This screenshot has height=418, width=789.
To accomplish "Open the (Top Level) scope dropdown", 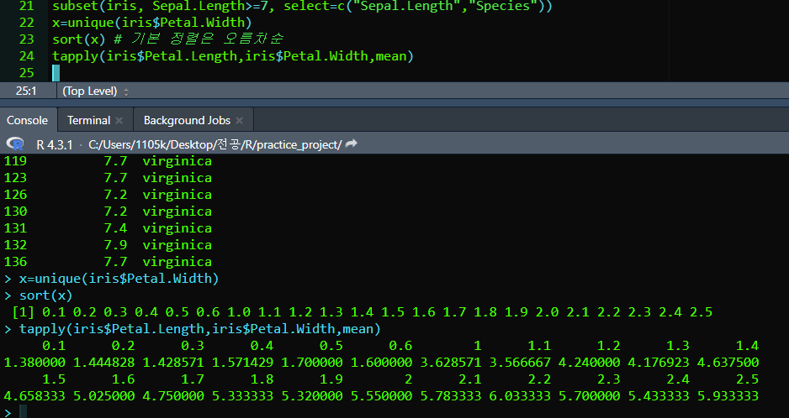I will coord(95,91).
